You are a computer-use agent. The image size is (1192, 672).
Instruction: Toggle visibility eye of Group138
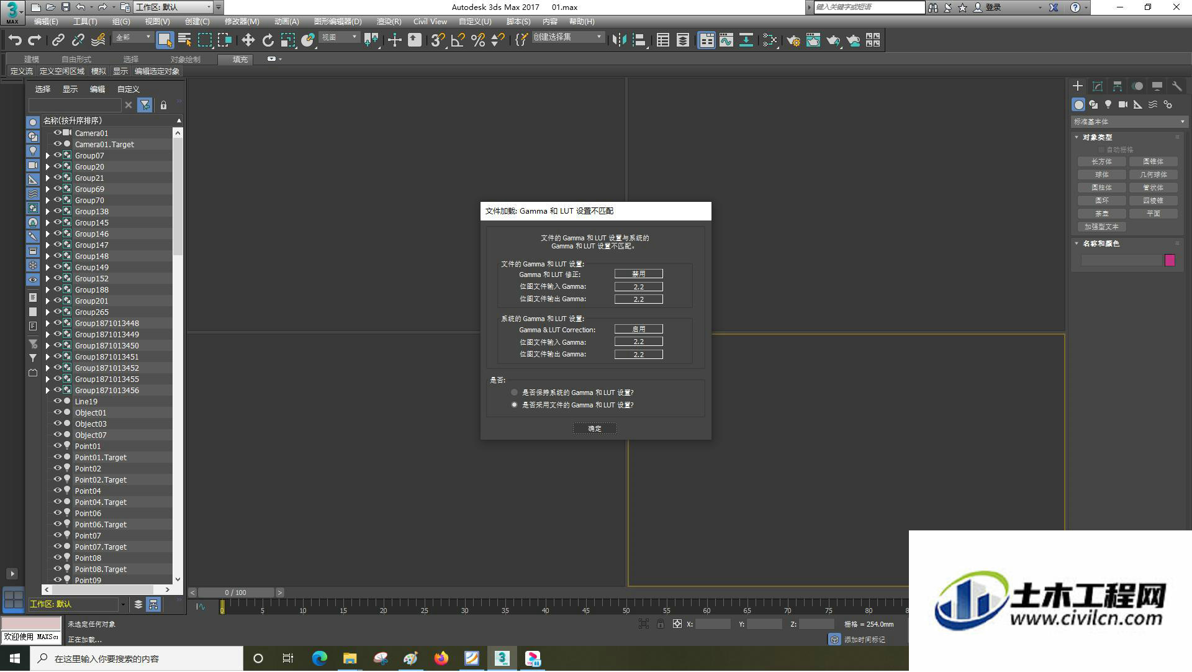pyautogui.click(x=58, y=211)
